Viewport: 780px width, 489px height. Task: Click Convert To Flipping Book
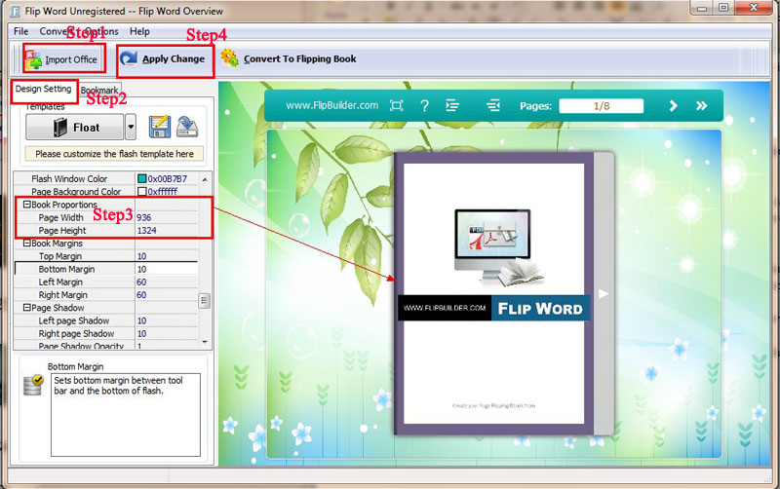(289, 59)
